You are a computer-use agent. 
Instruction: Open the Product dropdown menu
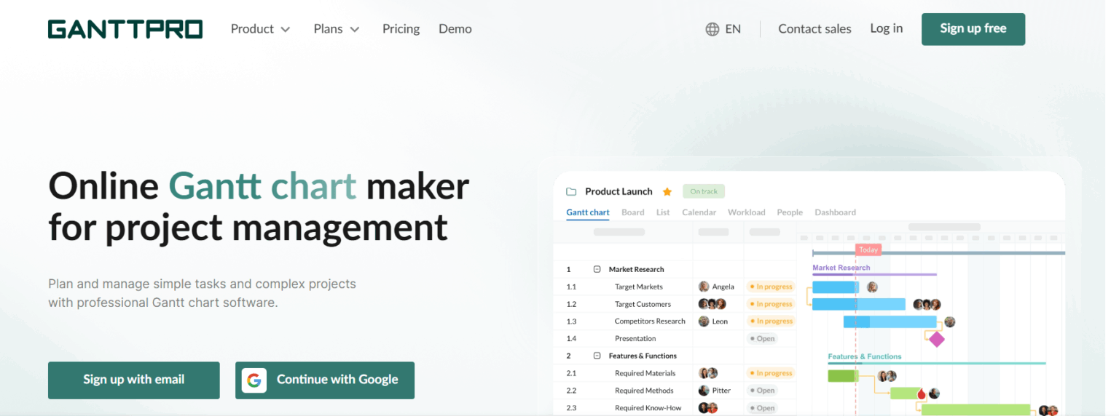tap(260, 29)
